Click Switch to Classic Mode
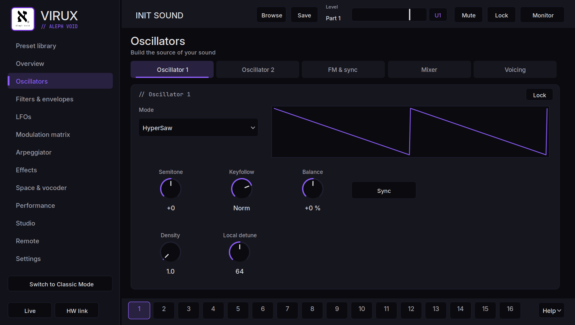Screen dimensions: 575x325 coord(60,284)
